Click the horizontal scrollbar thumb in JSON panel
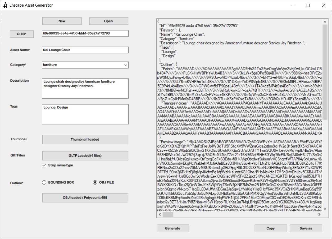Viewport: 332px width, 239px height. tap(167, 215)
